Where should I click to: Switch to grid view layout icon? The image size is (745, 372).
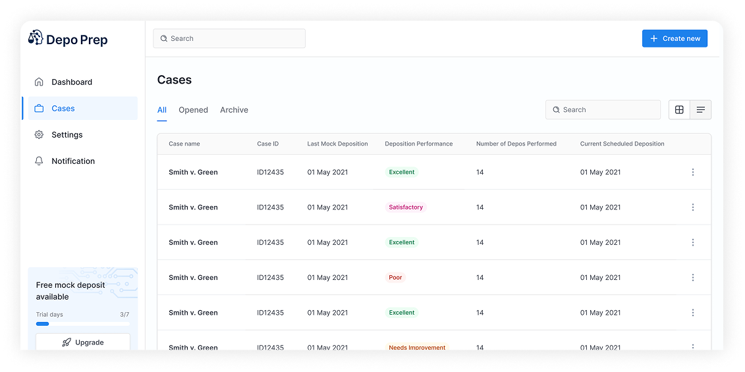(679, 110)
